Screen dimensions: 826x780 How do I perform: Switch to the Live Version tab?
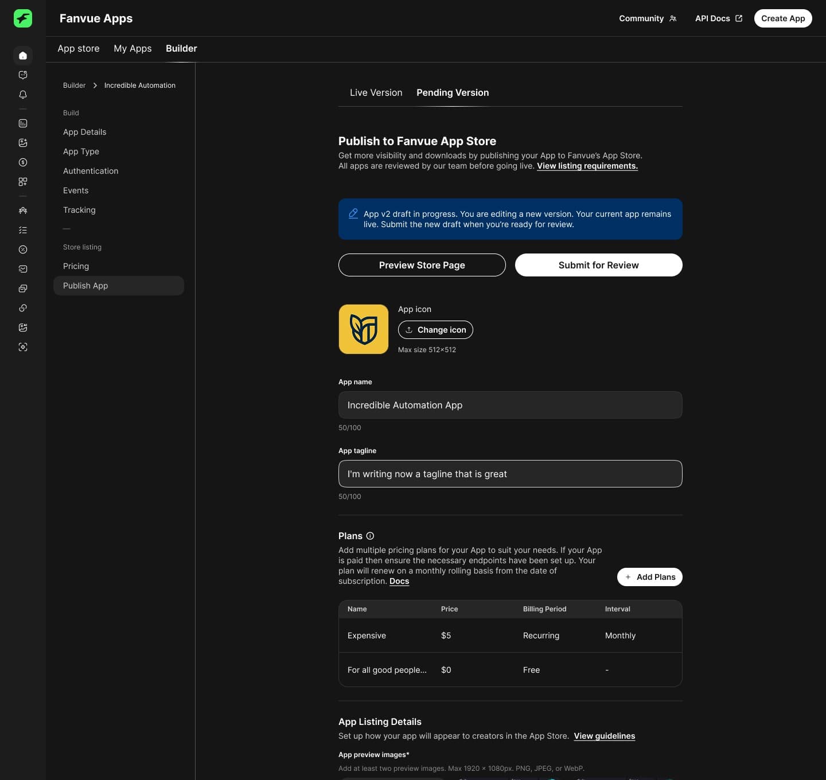tap(376, 92)
